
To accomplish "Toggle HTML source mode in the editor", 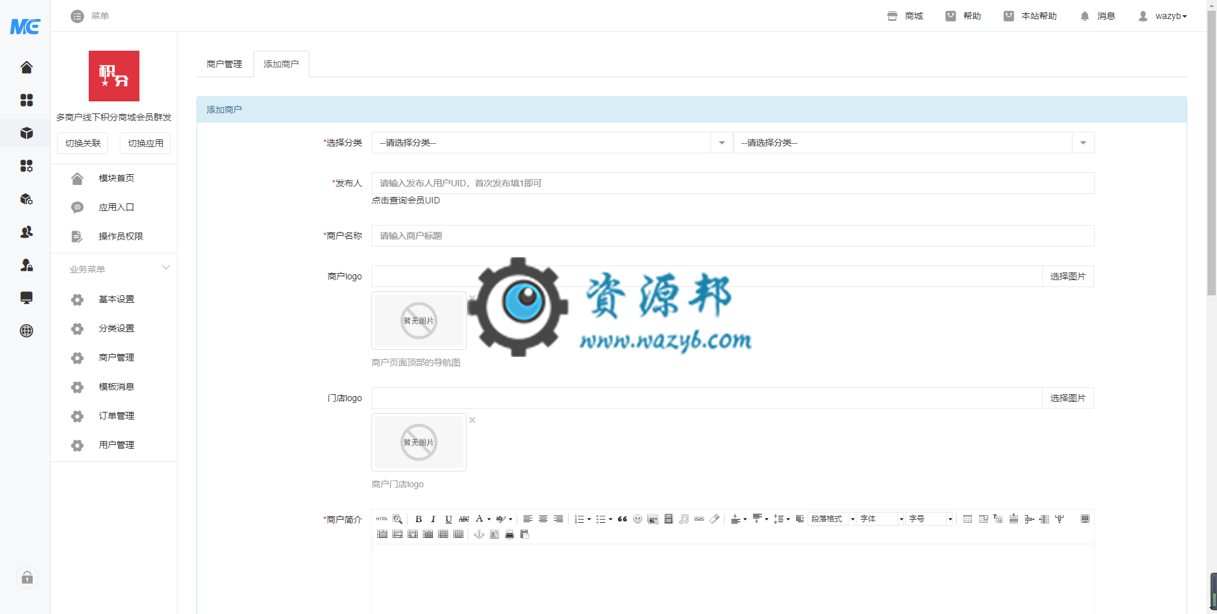I will [382, 519].
